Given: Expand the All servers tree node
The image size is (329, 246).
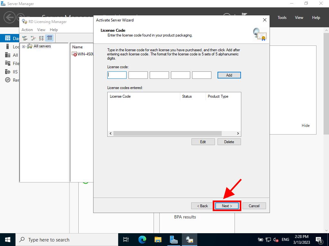Looking at the screenshot, I should click(x=23, y=46).
